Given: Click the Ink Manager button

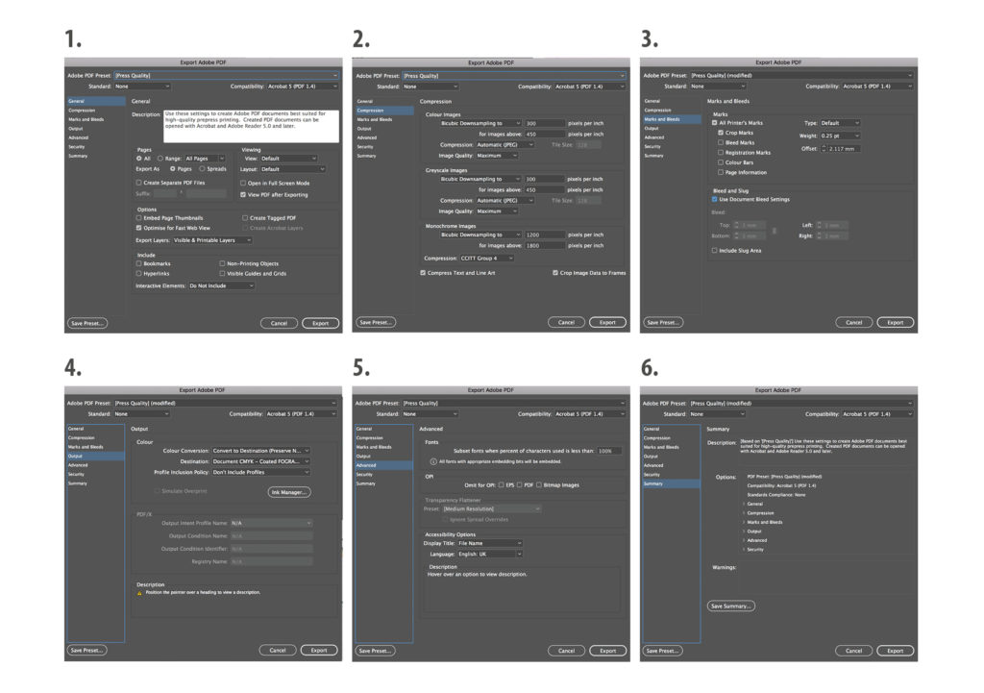Looking at the screenshot, I should pyautogui.click(x=289, y=492).
